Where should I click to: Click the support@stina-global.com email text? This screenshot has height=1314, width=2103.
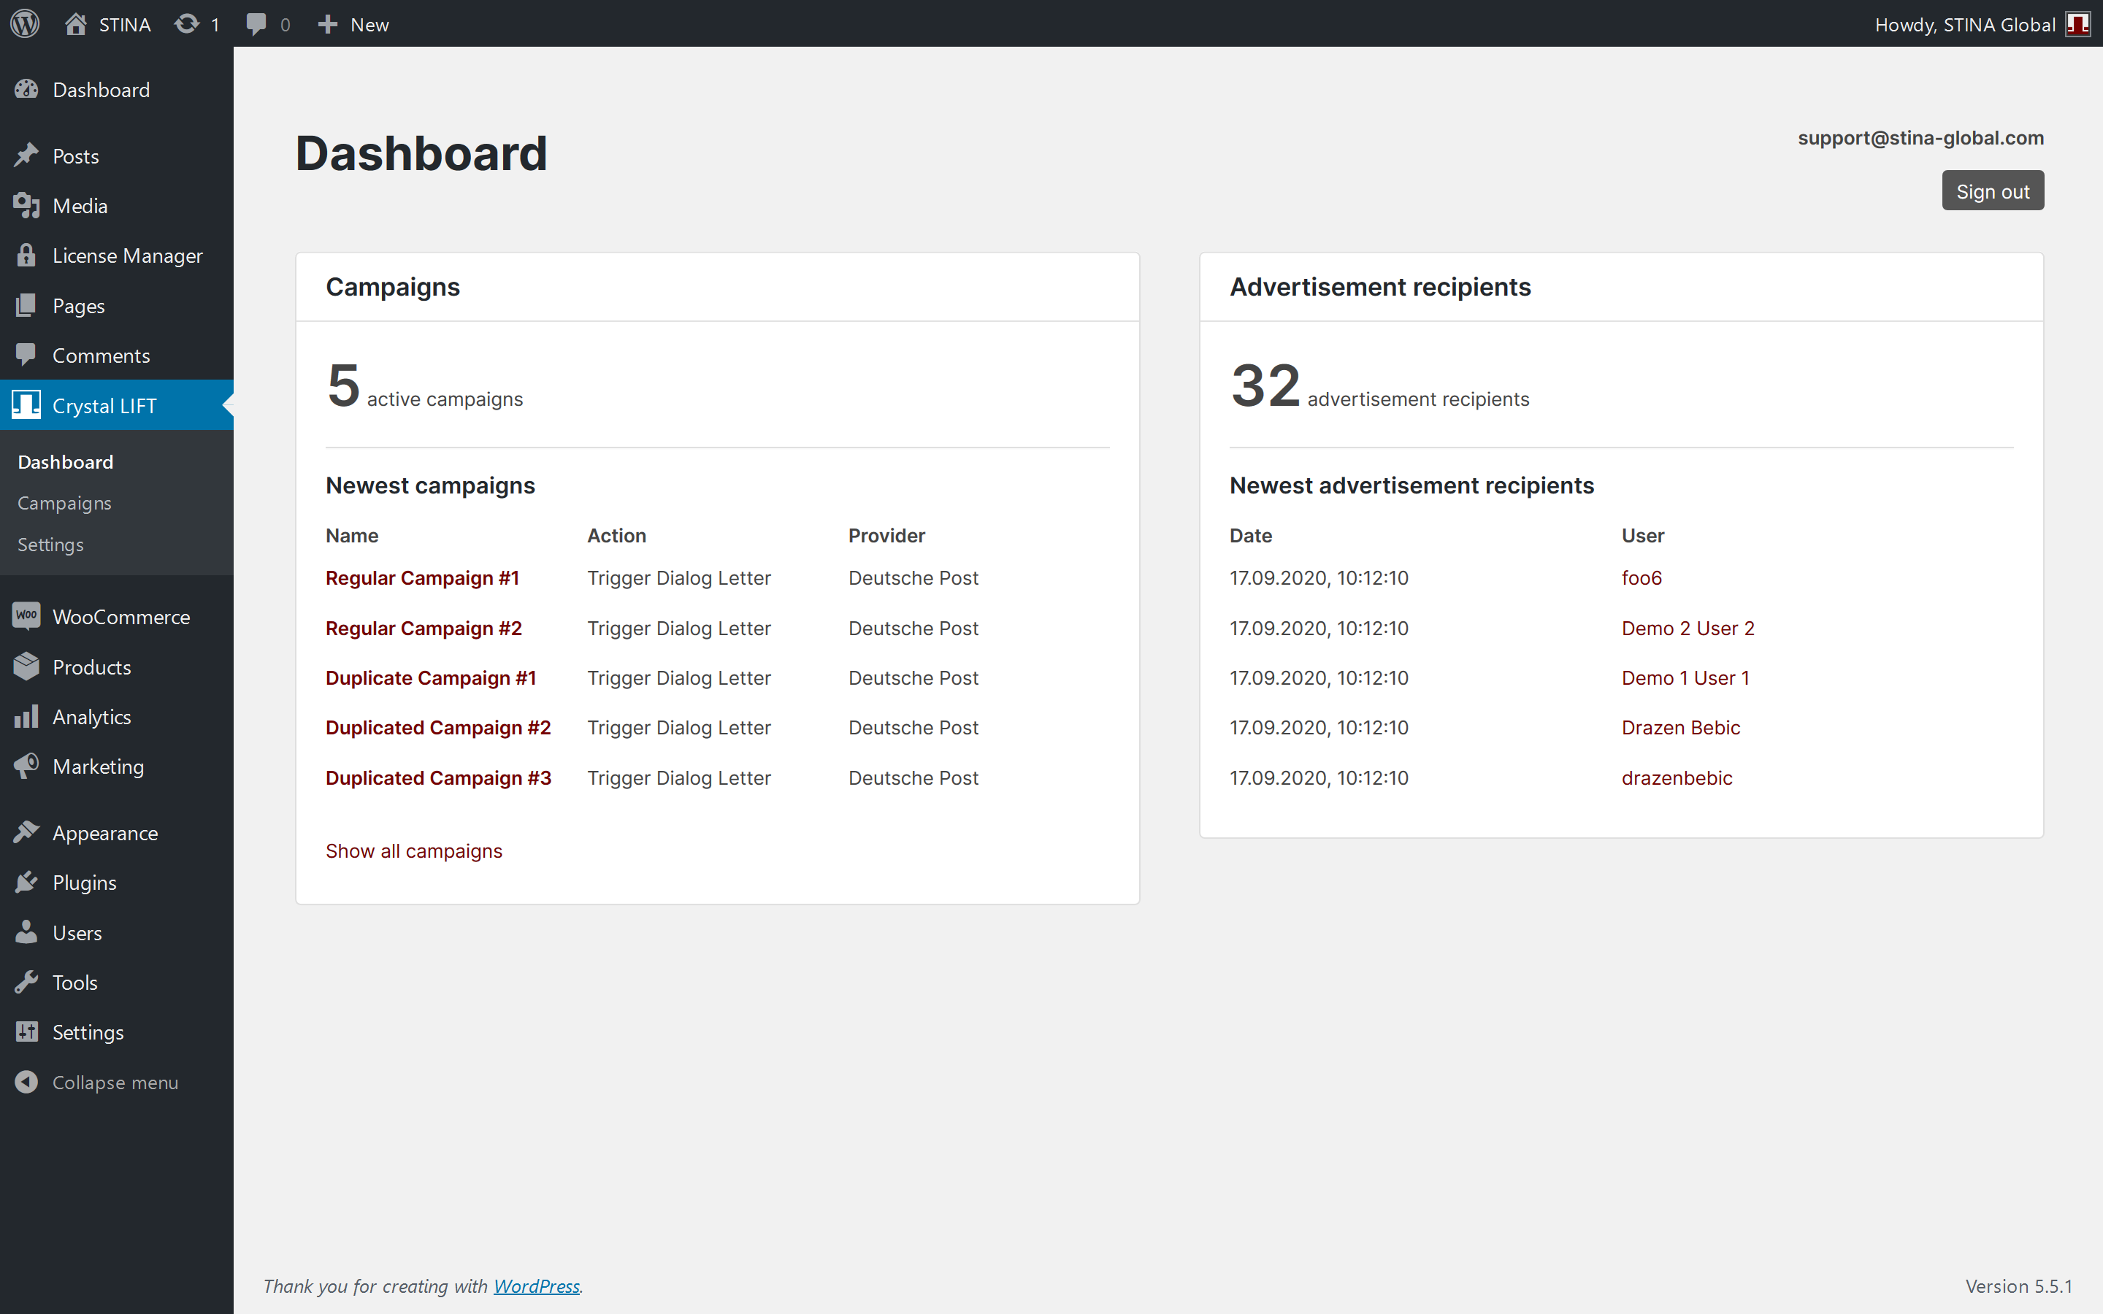pyautogui.click(x=1920, y=137)
